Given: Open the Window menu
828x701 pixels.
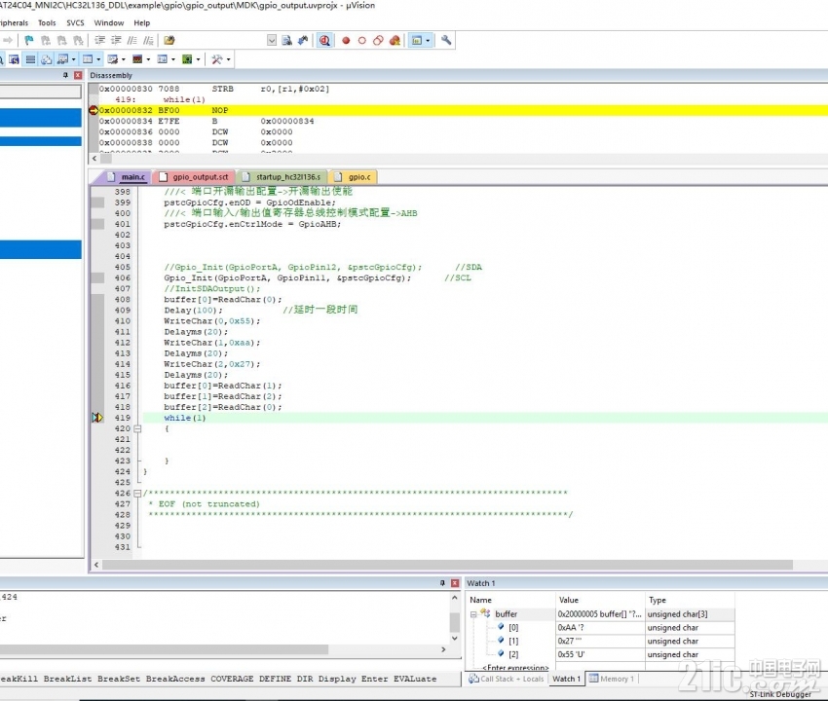Looking at the screenshot, I should pyautogui.click(x=109, y=22).
